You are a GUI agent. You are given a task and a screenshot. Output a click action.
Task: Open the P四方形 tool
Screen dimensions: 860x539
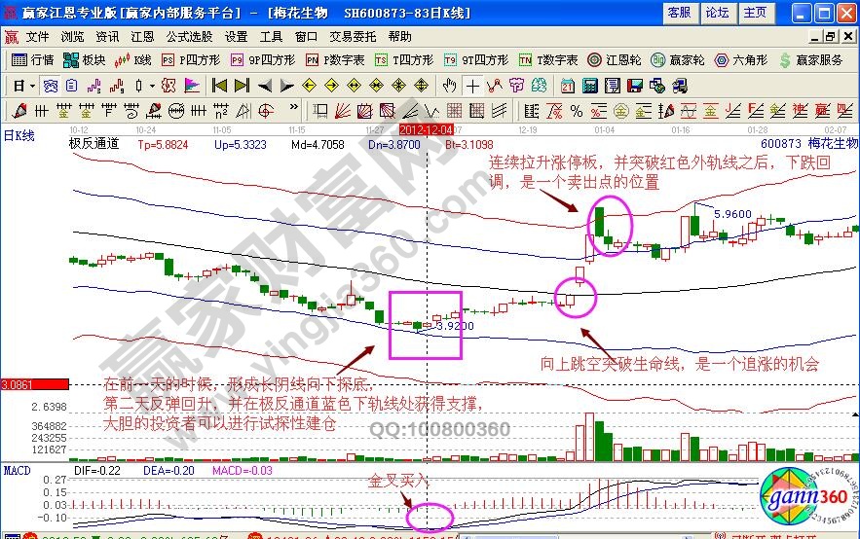coord(191,60)
